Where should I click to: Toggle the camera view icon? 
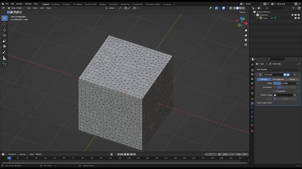point(246,40)
